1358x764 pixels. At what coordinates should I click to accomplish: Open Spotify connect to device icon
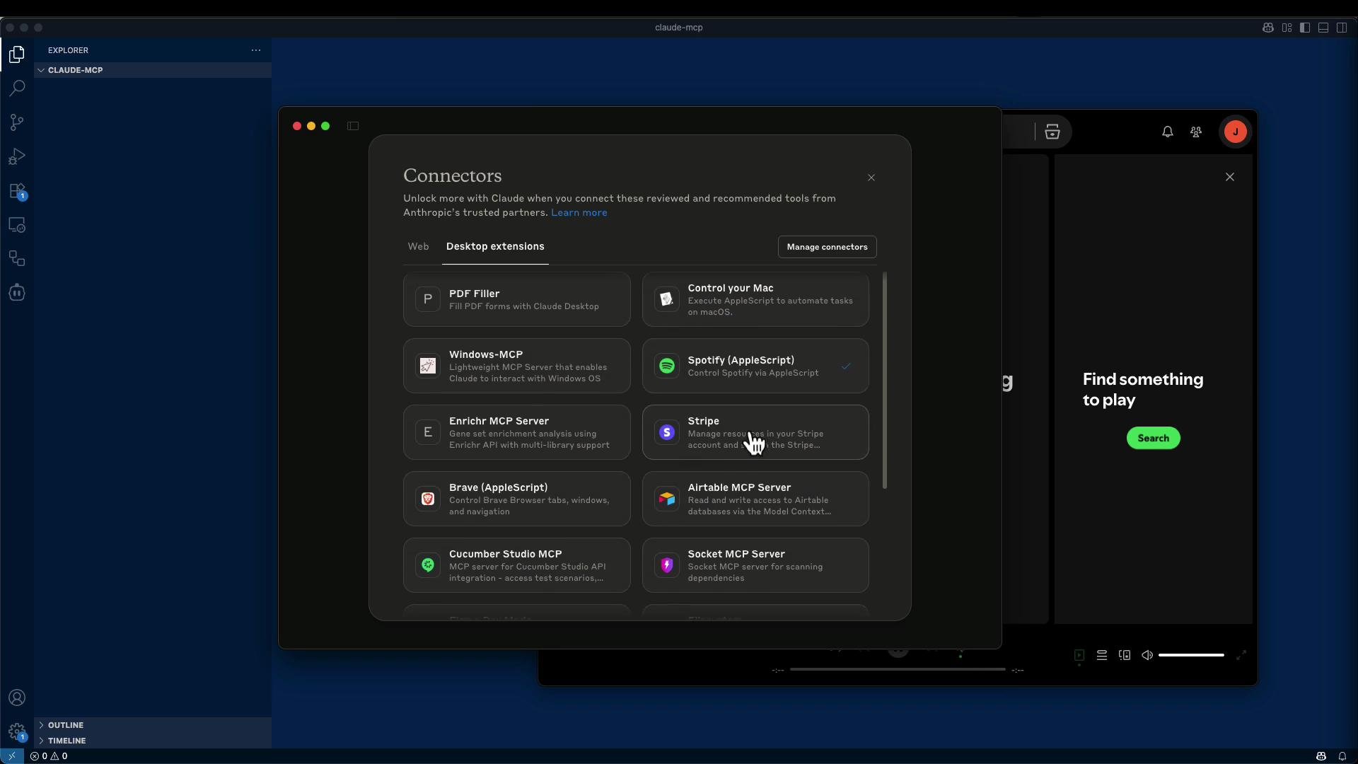coord(1125,655)
